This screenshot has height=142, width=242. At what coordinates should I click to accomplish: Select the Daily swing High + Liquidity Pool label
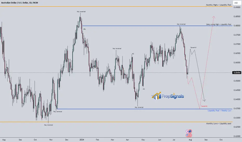pos(219,25)
